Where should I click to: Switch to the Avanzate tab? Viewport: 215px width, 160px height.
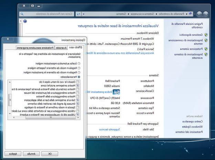[61, 48]
